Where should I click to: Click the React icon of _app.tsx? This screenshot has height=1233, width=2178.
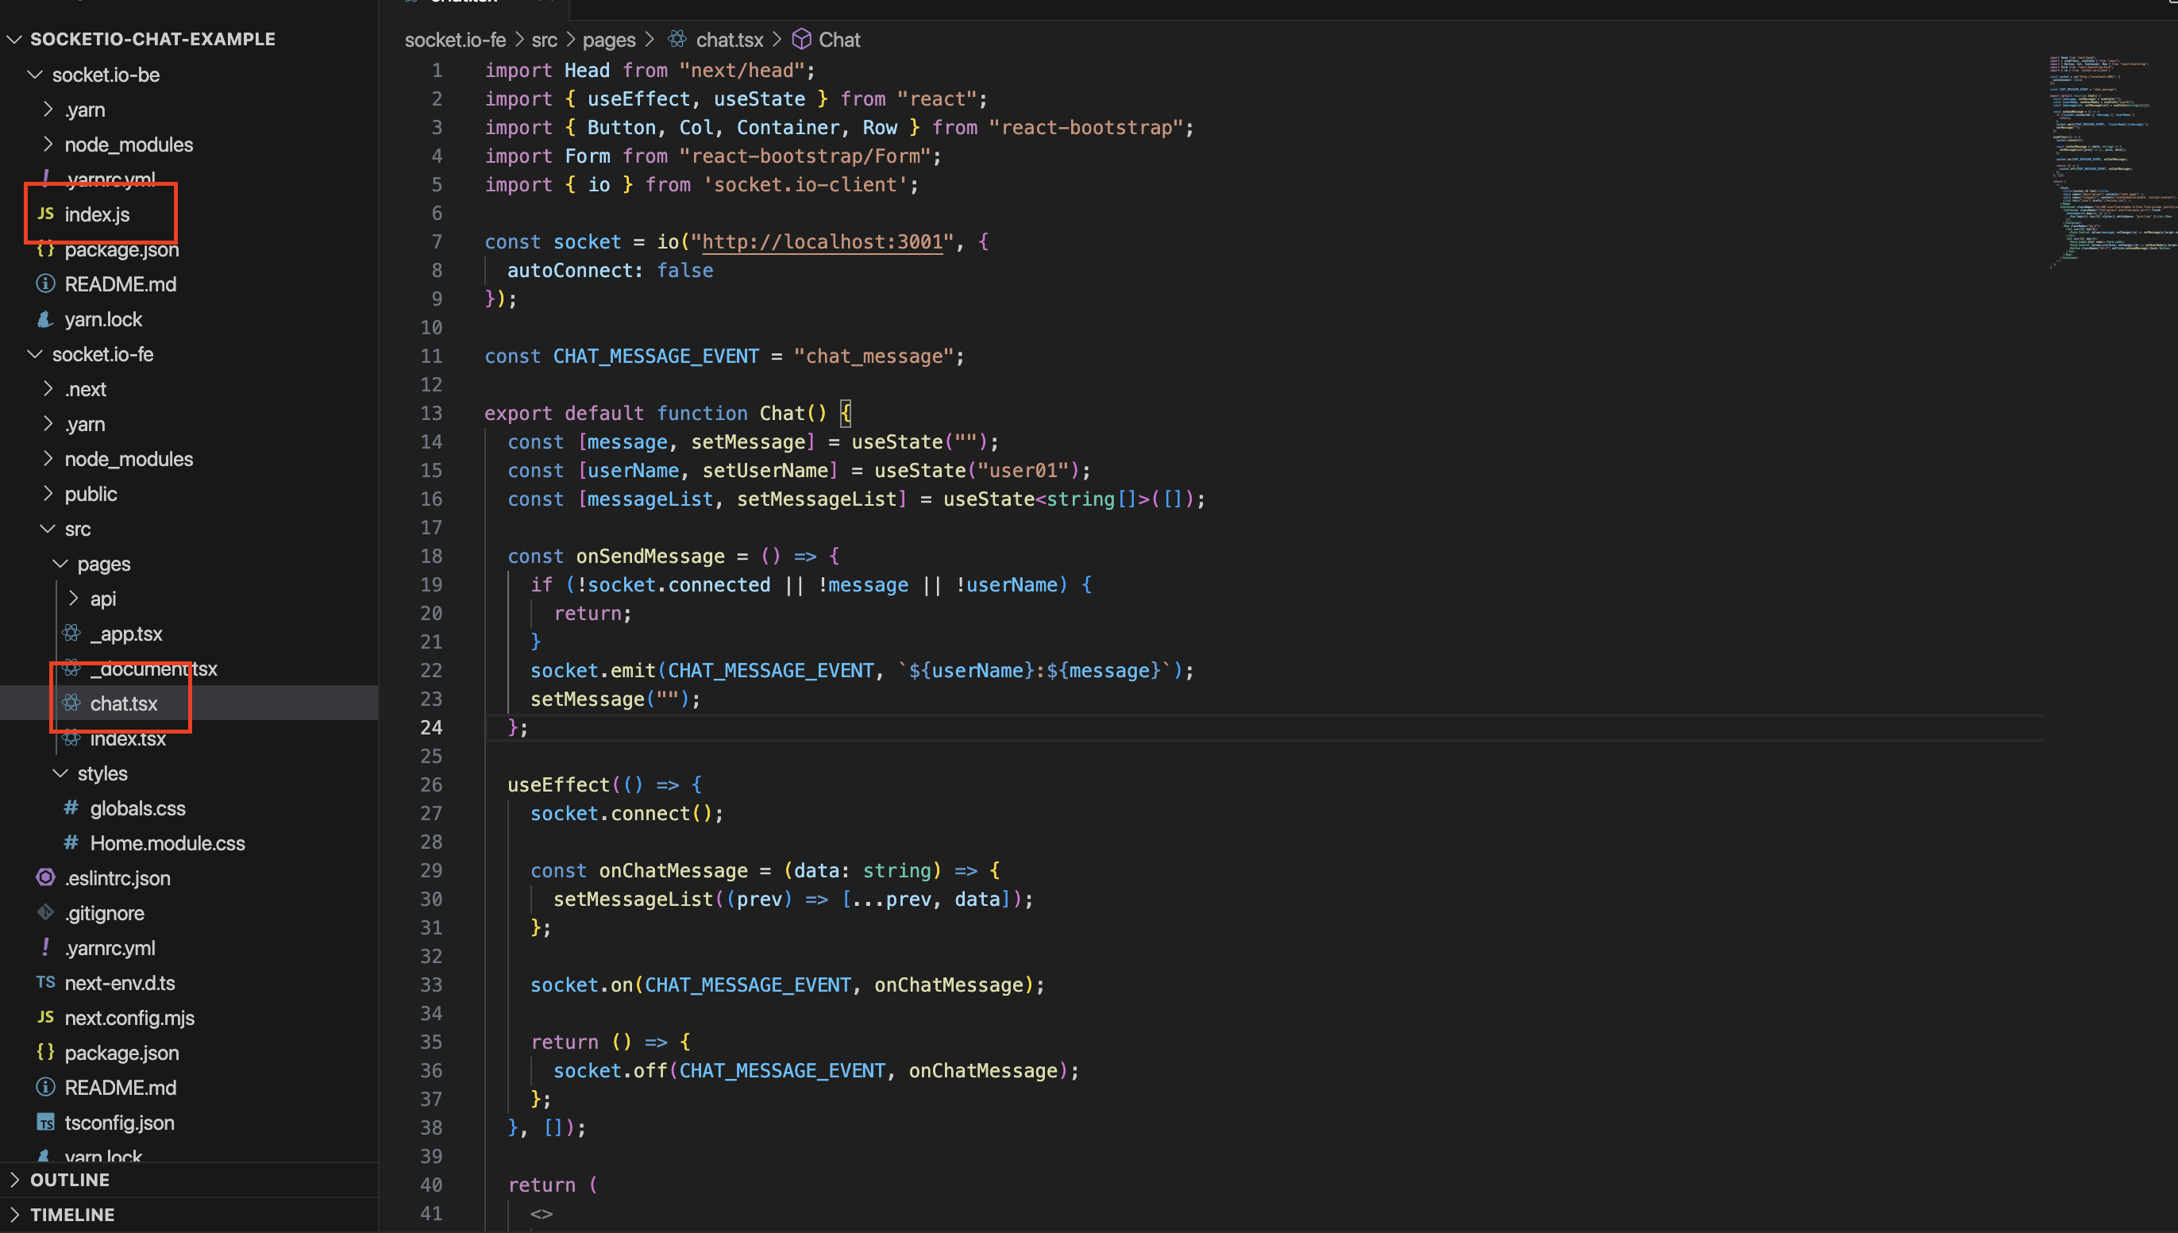[72, 634]
